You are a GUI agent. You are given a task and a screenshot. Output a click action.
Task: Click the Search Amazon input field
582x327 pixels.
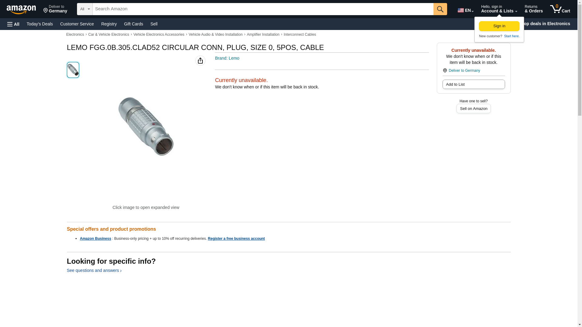pyautogui.click(x=263, y=9)
